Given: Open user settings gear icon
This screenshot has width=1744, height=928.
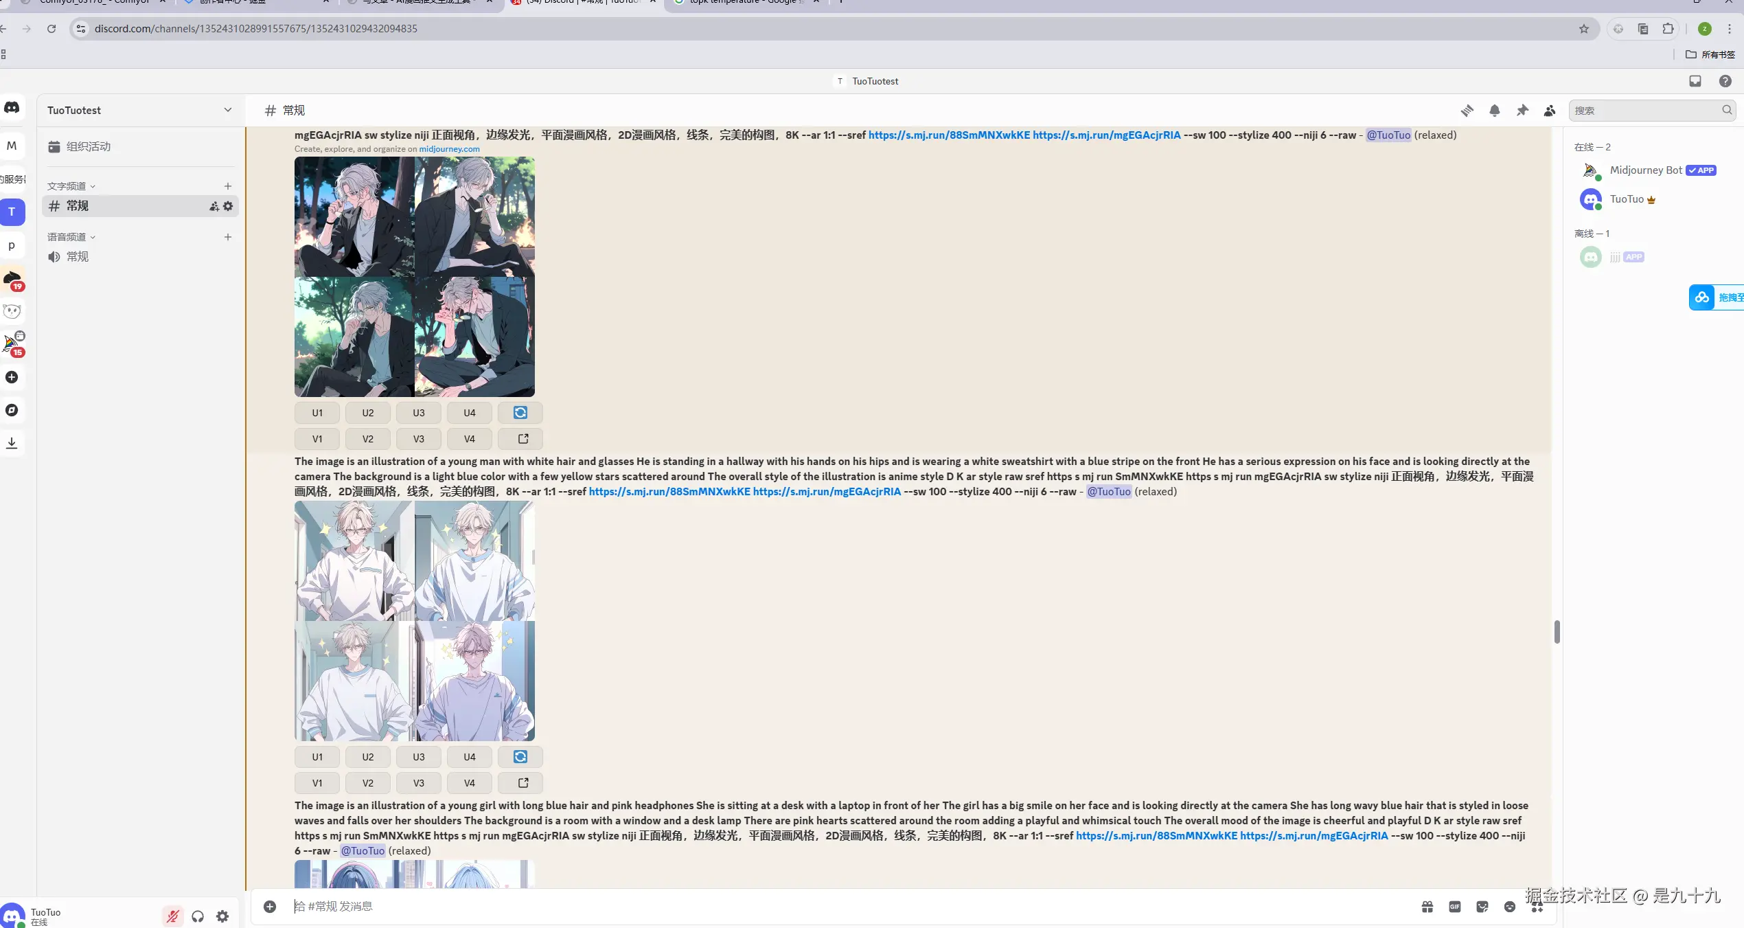Looking at the screenshot, I should [222, 916].
